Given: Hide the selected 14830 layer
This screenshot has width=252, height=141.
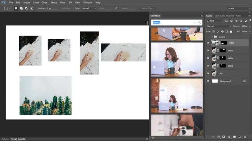Looking at the screenshot, I should 208,43.
